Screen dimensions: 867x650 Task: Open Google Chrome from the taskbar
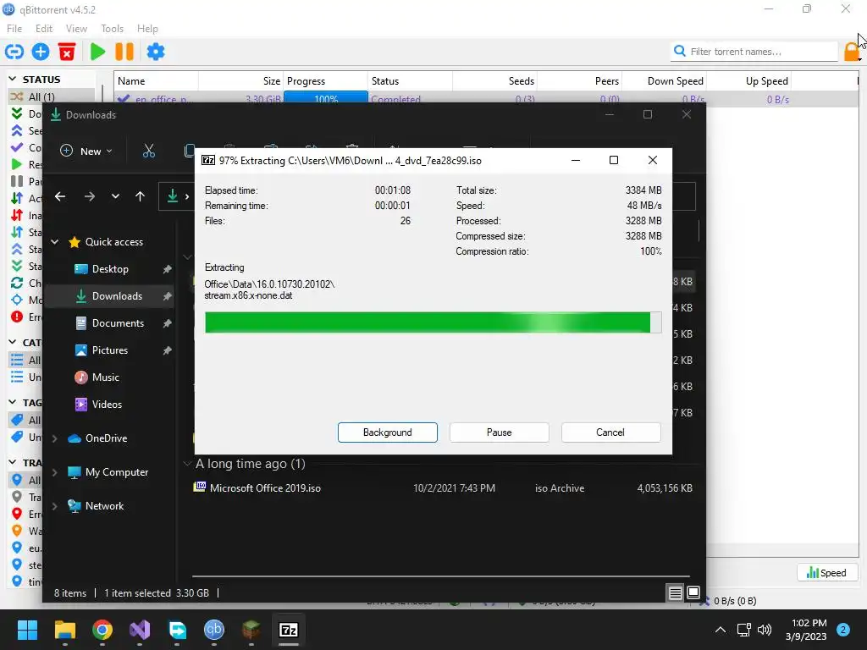click(x=102, y=630)
